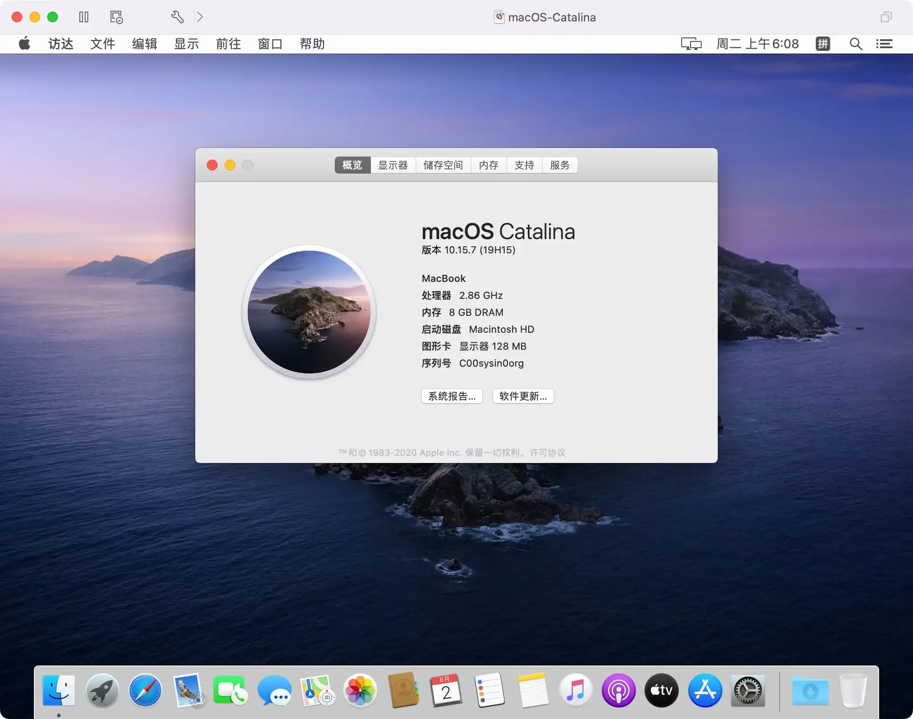Open the VM snapshot manager icon
Viewport: 913px width, 719px height.
(116, 17)
